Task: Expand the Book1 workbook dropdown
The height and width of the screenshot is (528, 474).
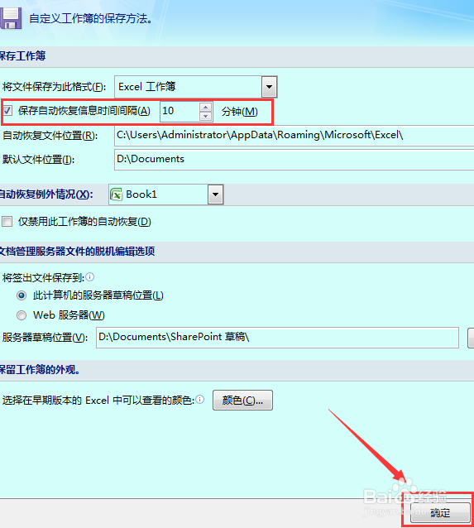Action: tap(215, 194)
